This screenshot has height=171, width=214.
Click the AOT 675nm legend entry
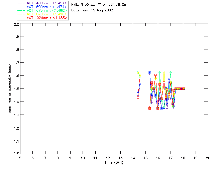(42, 10)
